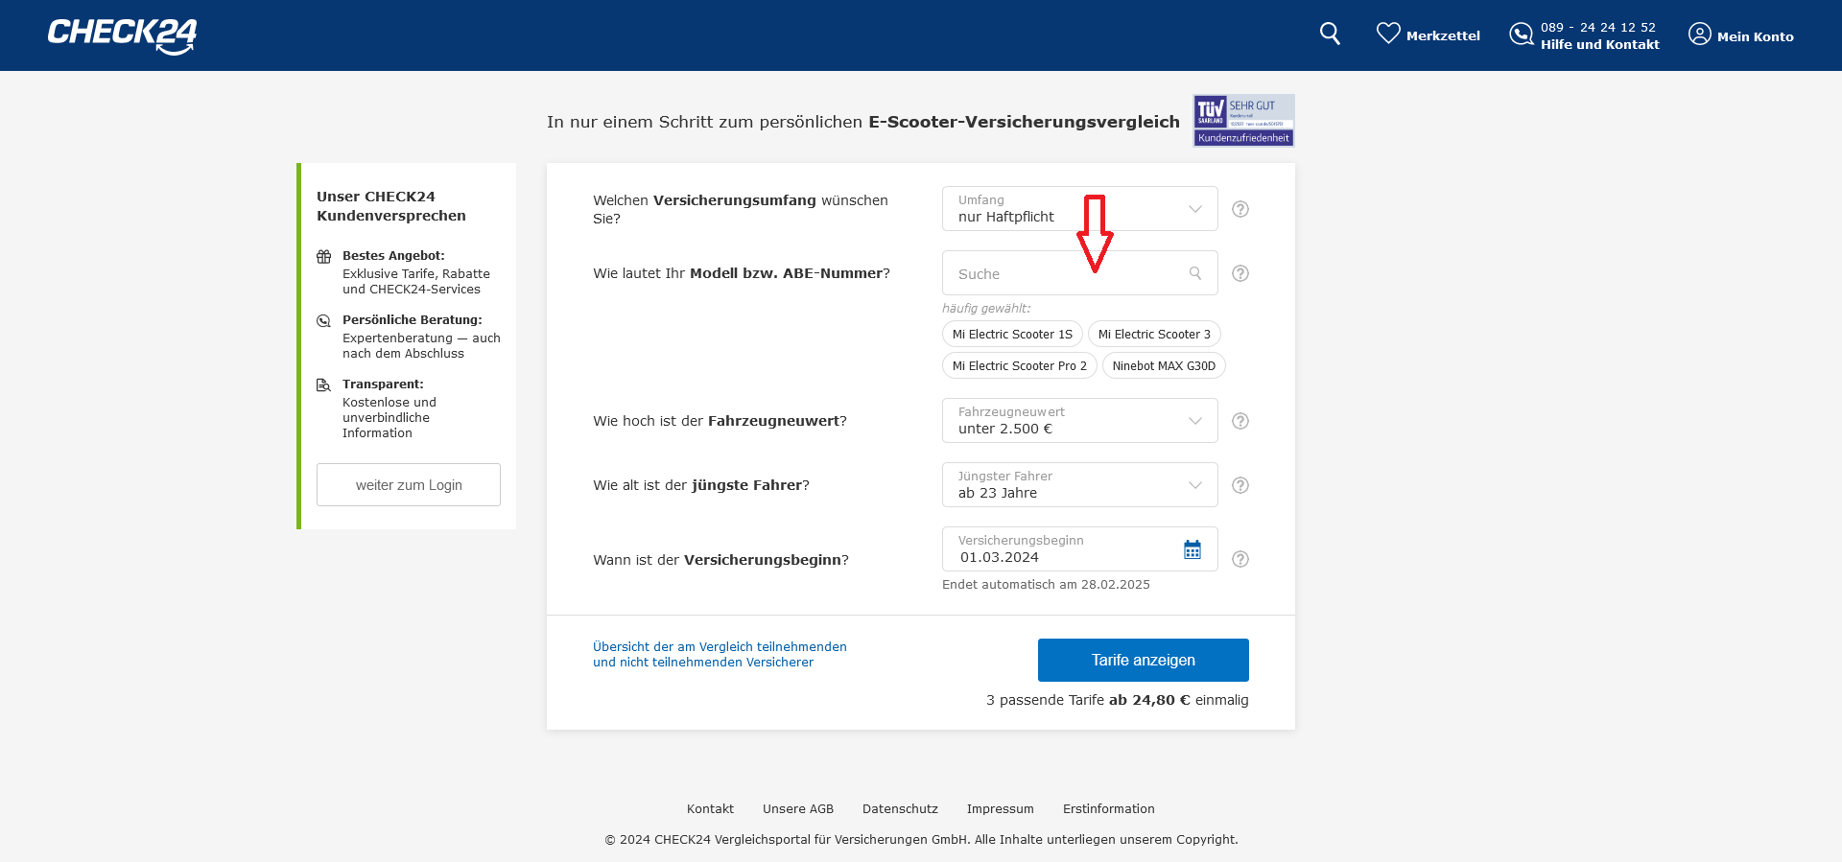Screen dimensions: 1842x862
Task: Click help icon beside Jüngster Fahrer
Action: click(1240, 485)
